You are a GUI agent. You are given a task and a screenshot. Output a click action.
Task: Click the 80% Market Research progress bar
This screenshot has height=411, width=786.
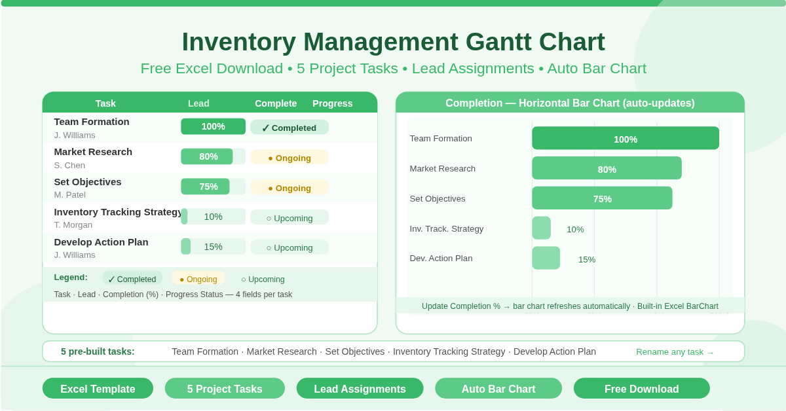click(607, 168)
